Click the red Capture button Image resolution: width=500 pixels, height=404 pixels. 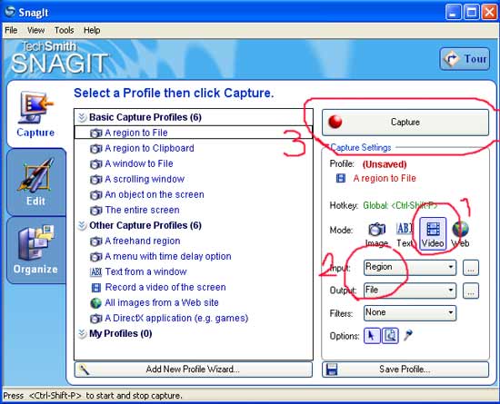(x=405, y=123)
